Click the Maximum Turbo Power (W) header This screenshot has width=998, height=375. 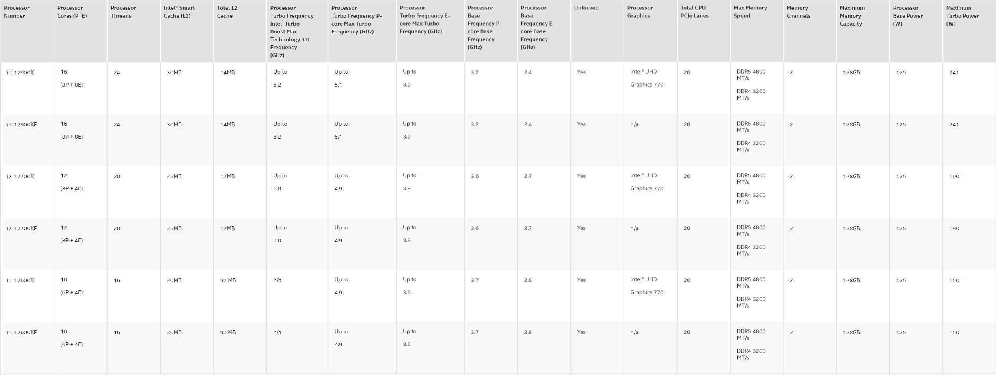tap(963, 16)
